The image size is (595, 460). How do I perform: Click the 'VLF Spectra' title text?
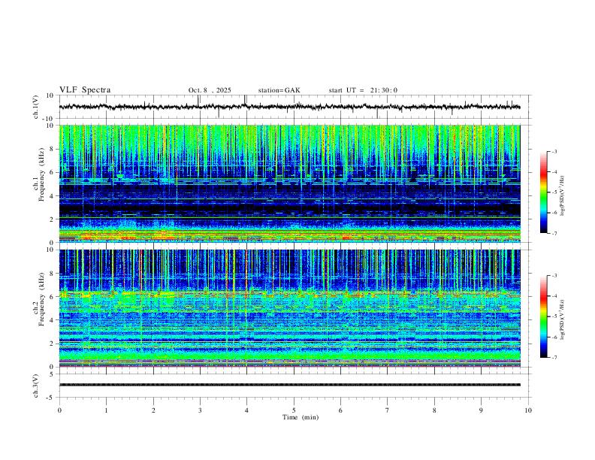[85, 90]
